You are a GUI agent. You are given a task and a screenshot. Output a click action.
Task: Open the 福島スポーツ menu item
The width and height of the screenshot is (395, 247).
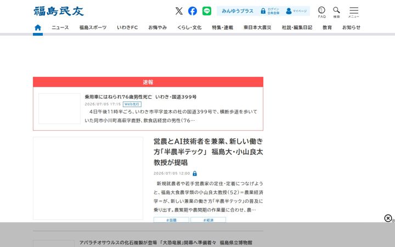point(93,27)
